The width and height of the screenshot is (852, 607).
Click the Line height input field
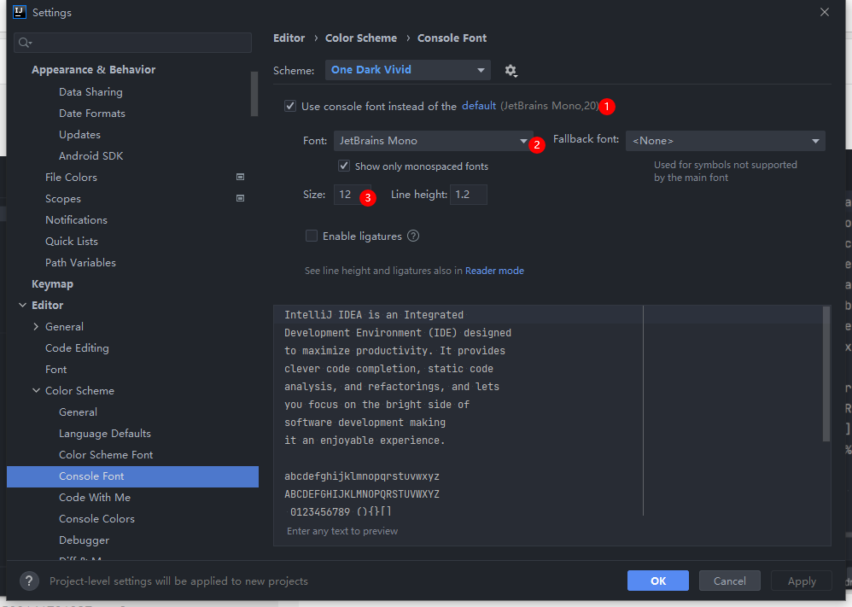click(x=469, y=195)
